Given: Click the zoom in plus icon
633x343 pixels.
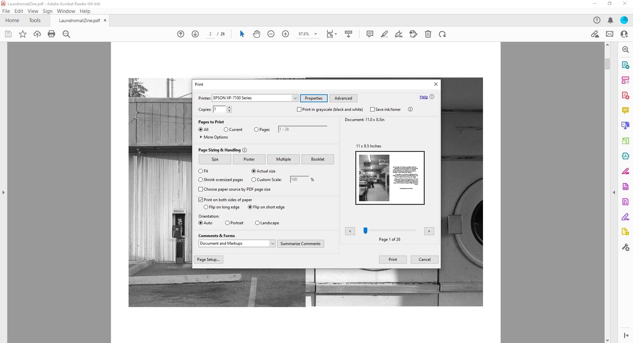Looking at the screenshot, I should point(286,34).
